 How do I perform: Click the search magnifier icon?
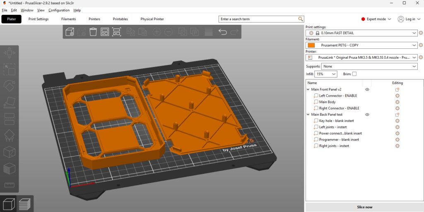tap(301, 19)
